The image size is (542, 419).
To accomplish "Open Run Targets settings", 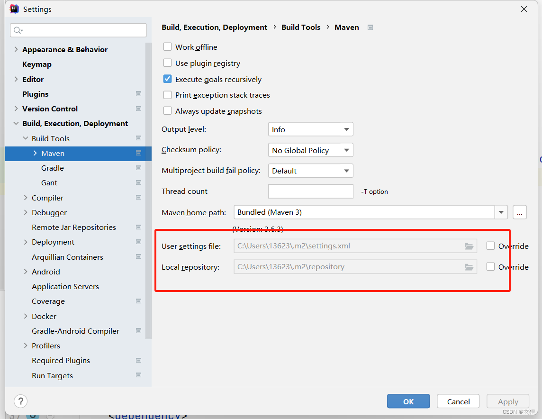I will tap(52, 375).
